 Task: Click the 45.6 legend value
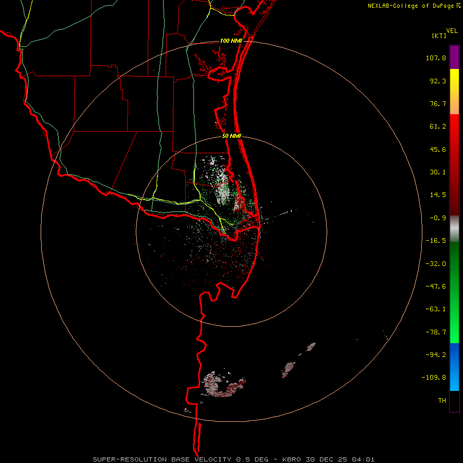coord(438,149)
